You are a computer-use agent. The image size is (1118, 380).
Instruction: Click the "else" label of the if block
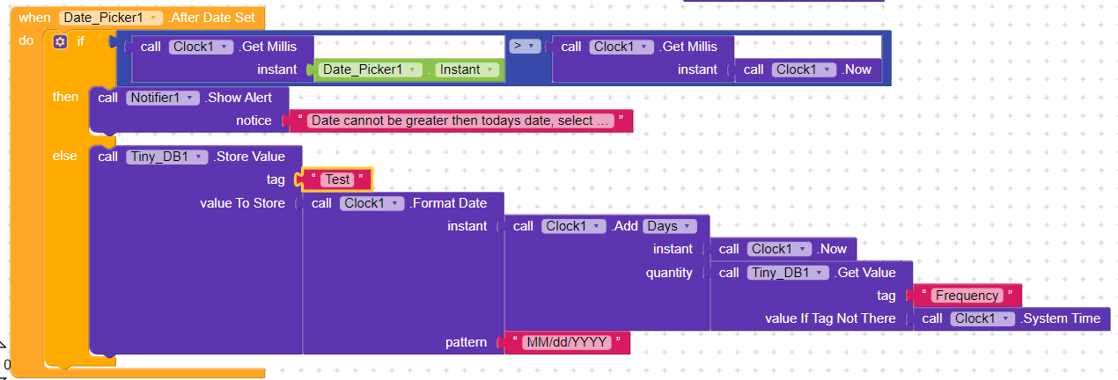65,156
